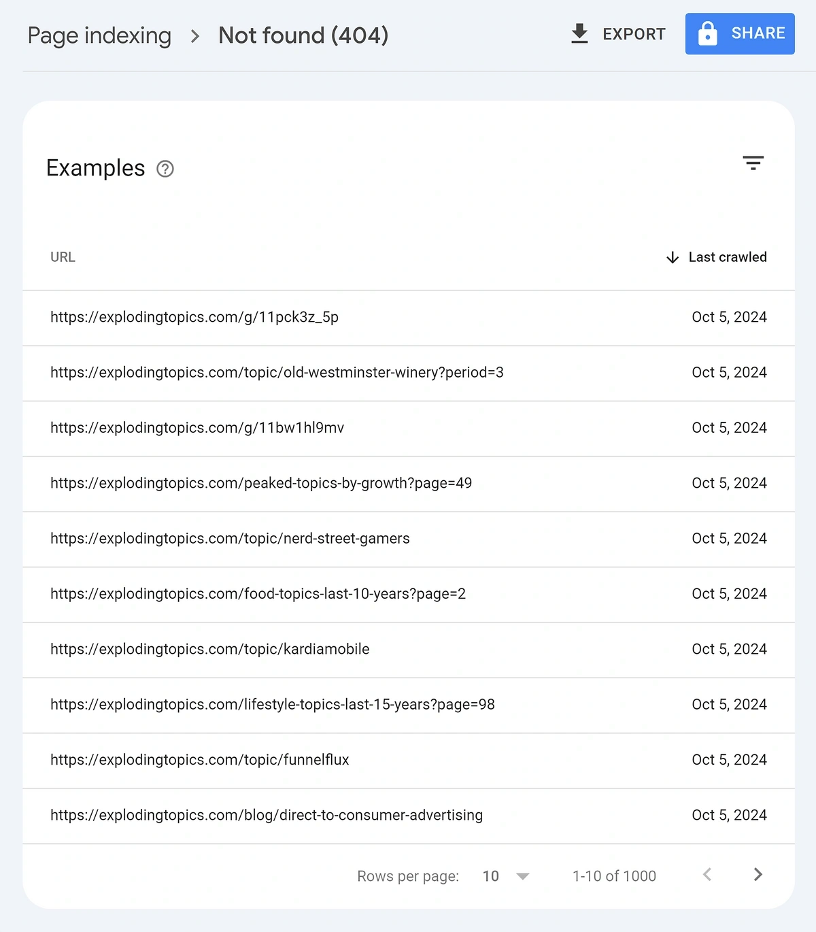The width and height of the screenshot is (816, 932).
Task: Select the /g/11bw1hl9mv URL row
Action: (x=409, y=429)
